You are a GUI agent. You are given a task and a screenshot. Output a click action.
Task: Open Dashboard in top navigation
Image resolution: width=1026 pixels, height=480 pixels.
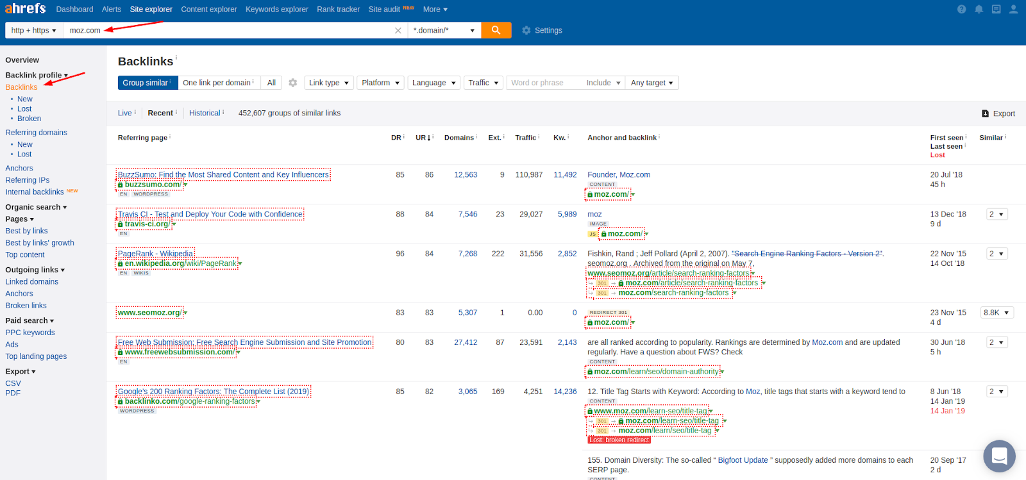click(74, 9)
